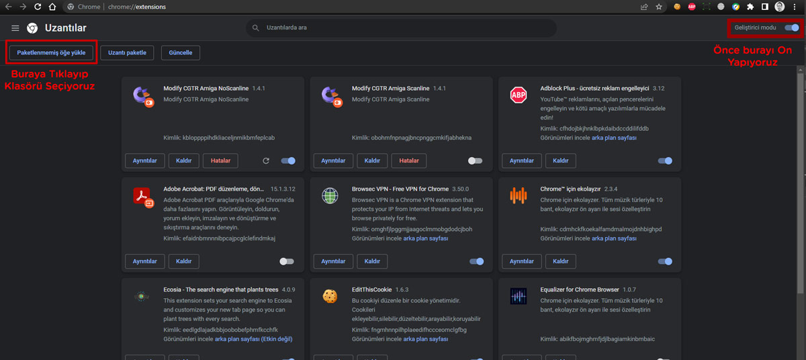Disable the Chrome ekolayzır extension toggle

point(665,261)
